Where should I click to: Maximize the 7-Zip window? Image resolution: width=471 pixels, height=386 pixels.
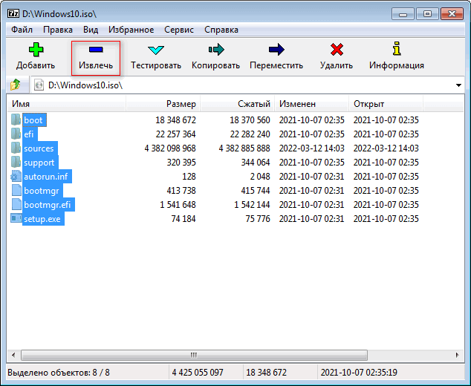(x=427, y=14)
